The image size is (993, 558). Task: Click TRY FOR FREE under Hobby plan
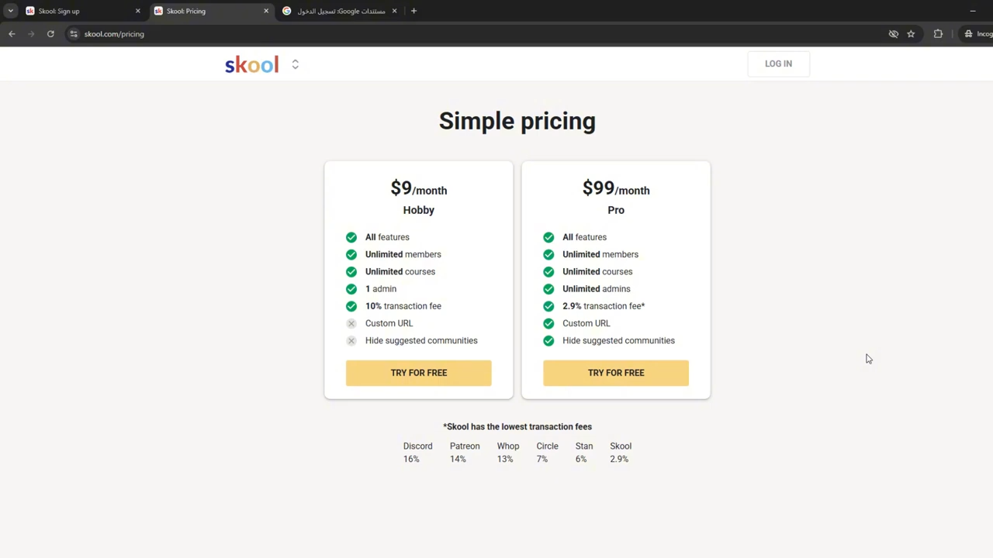pos(419,373)
